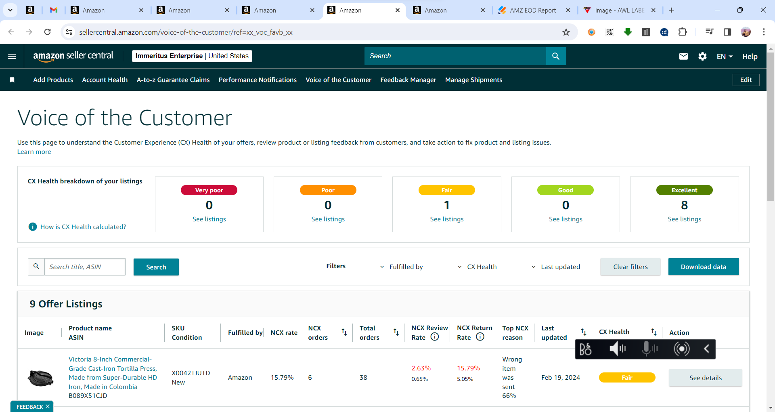Click the How is CX Health calculated link
Viewport: 775px width, 412px height.
tap(83, 227)
